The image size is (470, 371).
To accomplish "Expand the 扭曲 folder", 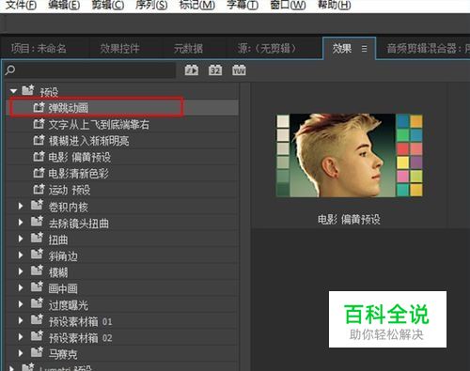I will pos(21,239).
